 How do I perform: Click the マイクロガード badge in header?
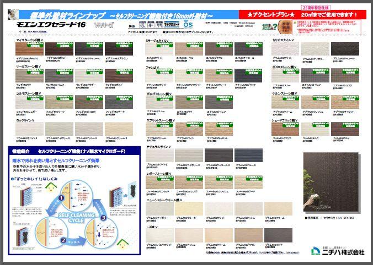172,24
